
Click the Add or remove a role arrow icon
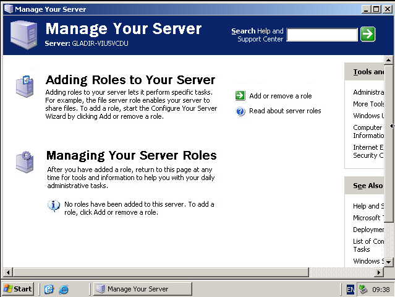point(240,96)
